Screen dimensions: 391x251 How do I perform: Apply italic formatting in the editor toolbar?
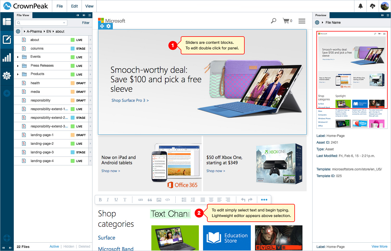pos(108,200)
